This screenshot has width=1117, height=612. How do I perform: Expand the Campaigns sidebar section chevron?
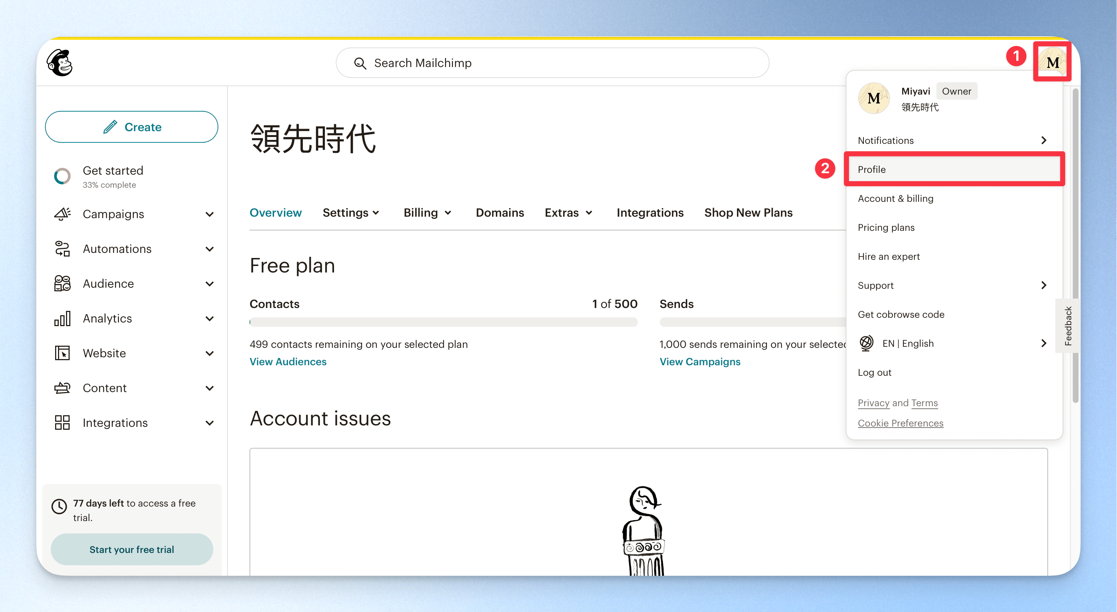coord(210,215)
